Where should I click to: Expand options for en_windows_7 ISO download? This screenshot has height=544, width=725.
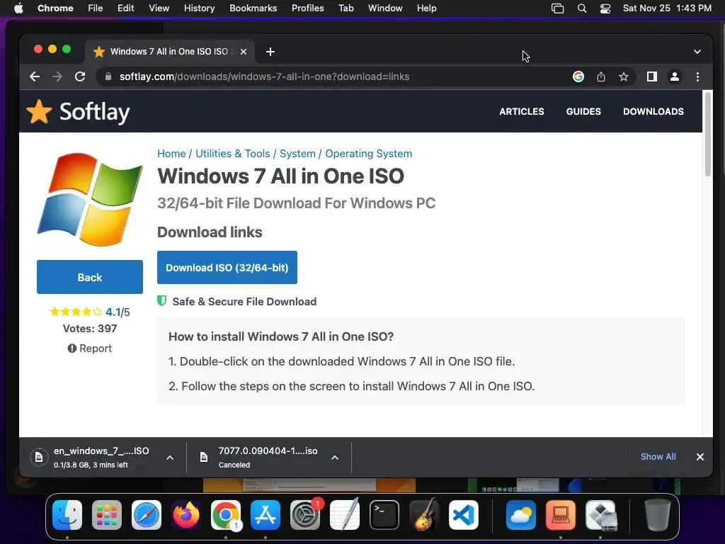point(170,458)
